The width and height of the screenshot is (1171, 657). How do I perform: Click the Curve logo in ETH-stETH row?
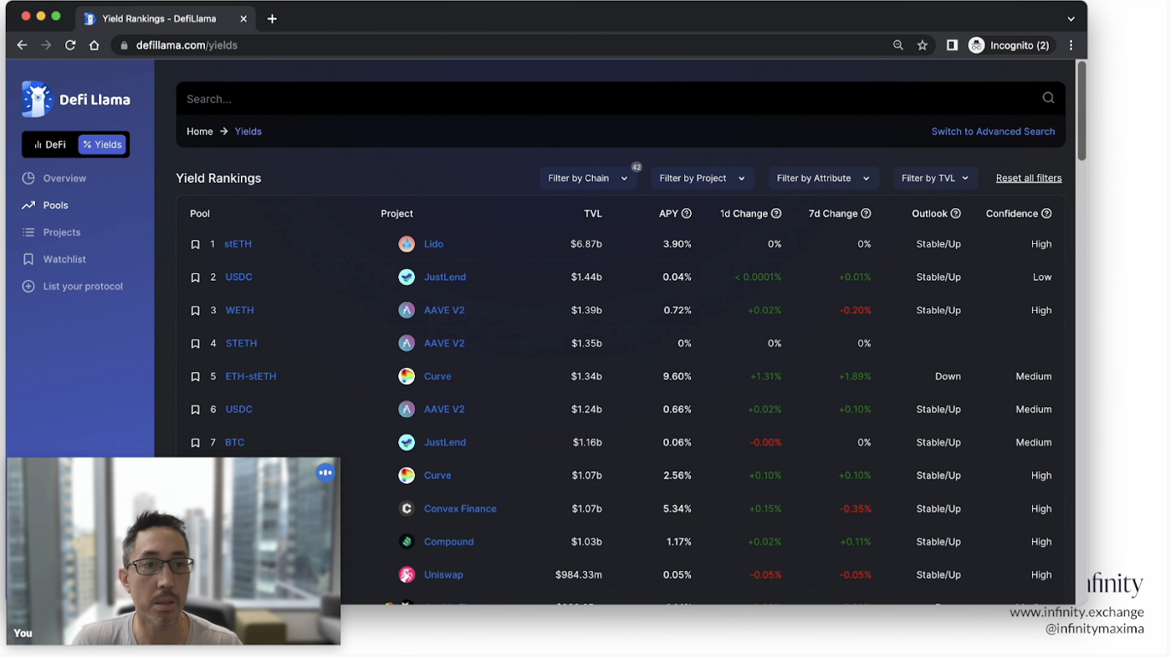click(x=407, y=376)
